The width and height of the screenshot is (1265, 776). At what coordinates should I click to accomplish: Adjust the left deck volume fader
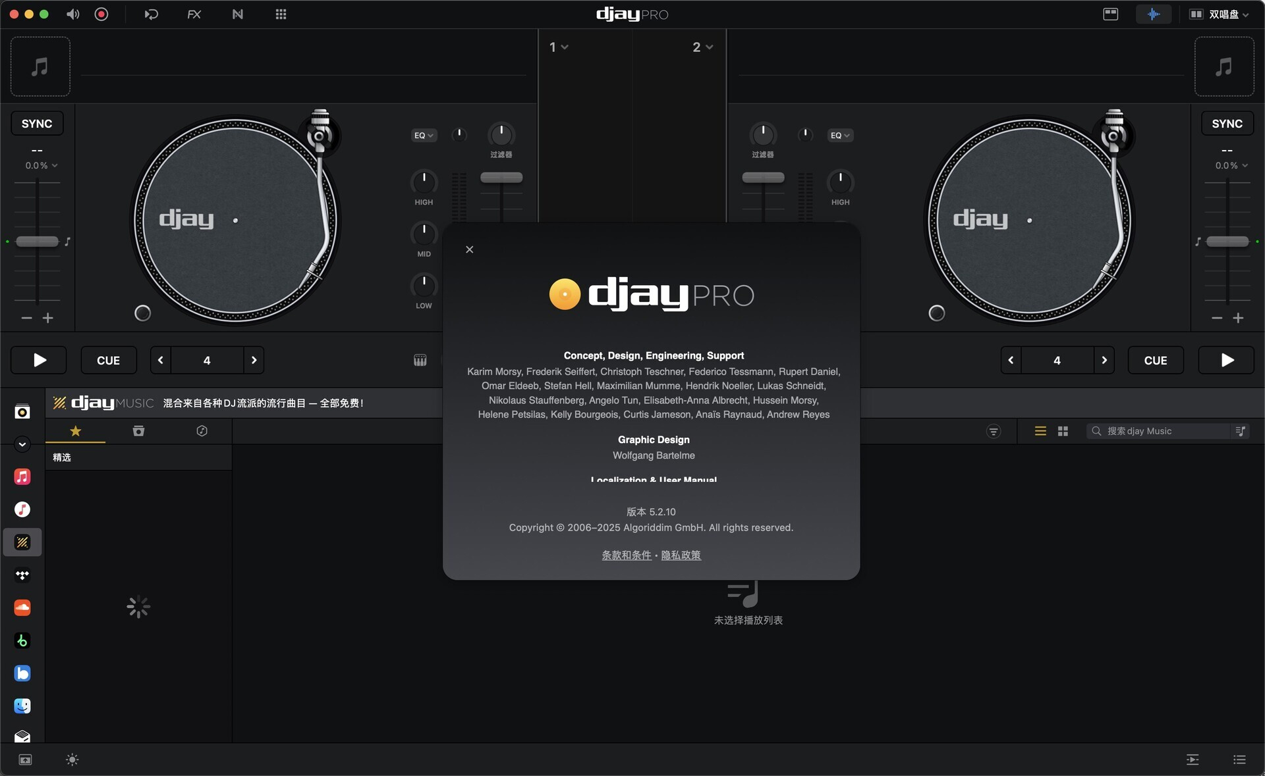[501, 178]
